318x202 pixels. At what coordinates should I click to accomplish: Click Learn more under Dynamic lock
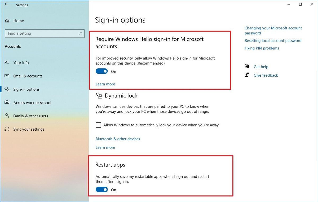click(x=105, y=147)
